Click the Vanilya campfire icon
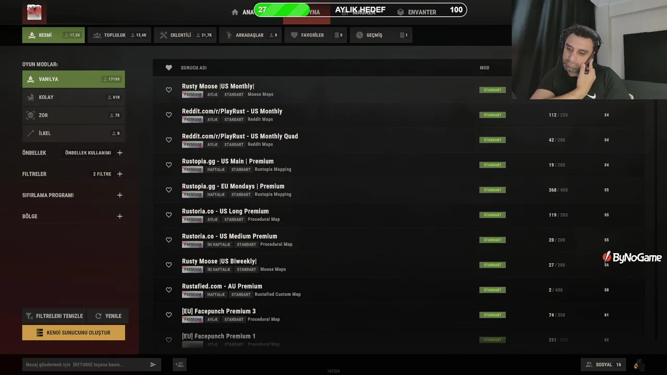The width and height of the screenshot is (667, 375). click(x=31, y=79)
